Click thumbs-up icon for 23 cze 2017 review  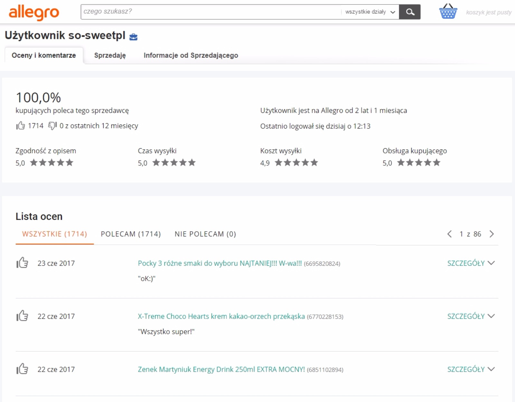[22, 263]
